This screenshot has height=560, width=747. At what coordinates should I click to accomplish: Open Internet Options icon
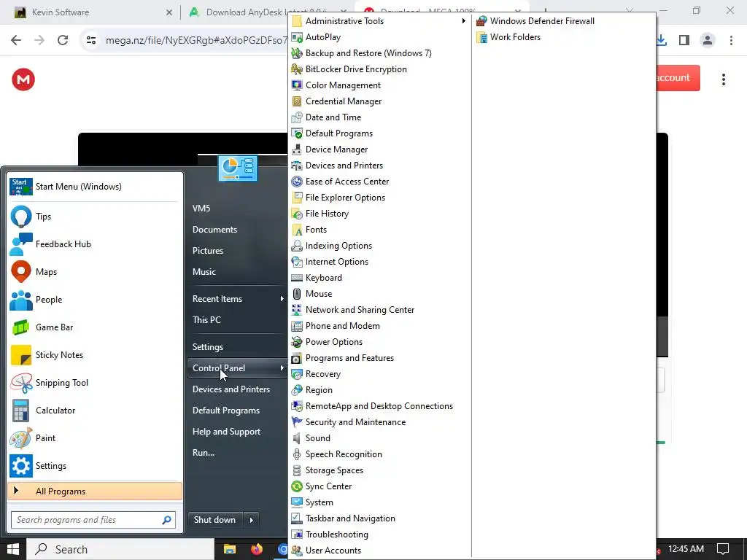coord(297,262)
